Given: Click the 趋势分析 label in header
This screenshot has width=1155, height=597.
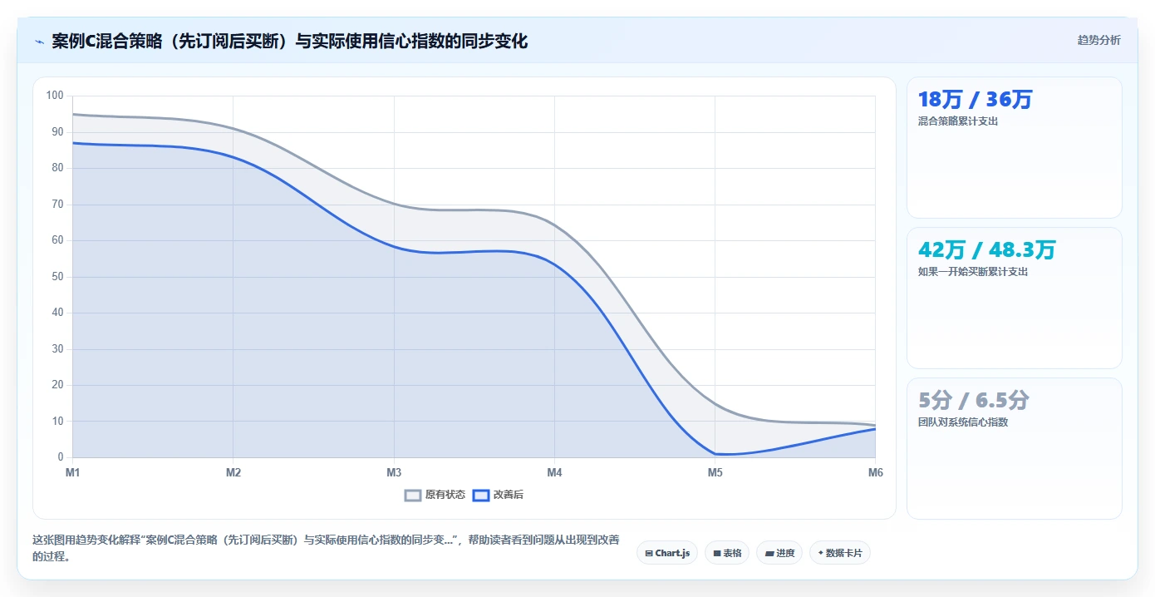Looking at the screenshot, I should point(1098,40).
